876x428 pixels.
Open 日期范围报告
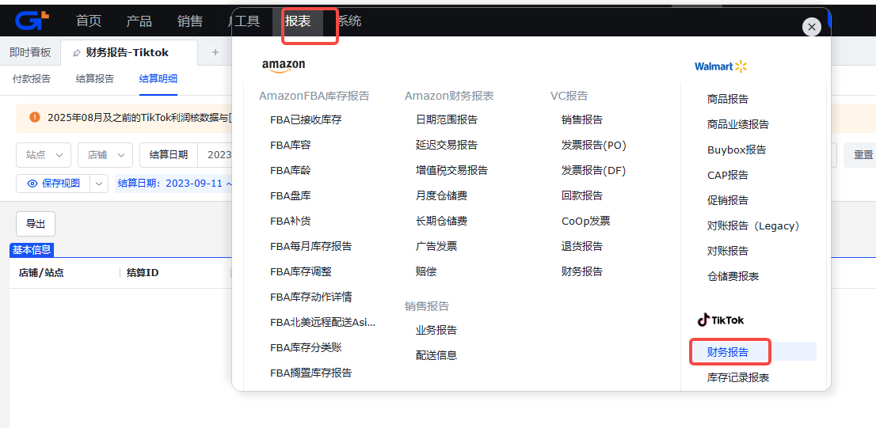pos(447,119)
